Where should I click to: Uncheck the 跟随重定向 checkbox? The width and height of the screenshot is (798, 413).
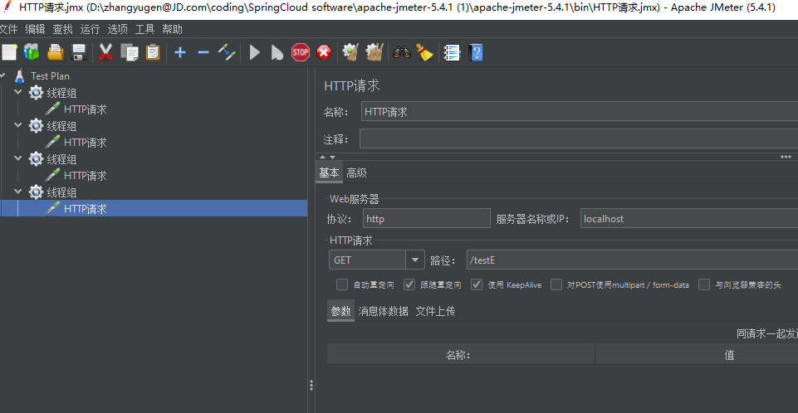click(x=409, y=284)
